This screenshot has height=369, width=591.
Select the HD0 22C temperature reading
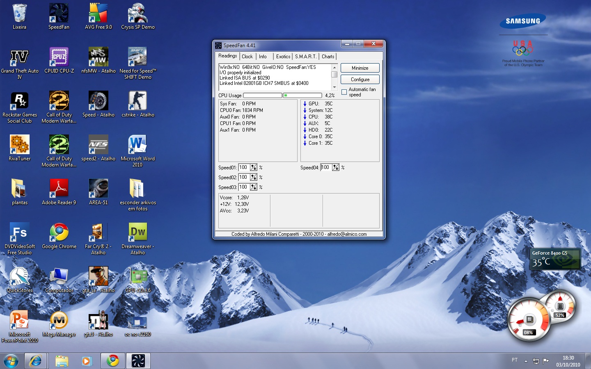point(318,130)
